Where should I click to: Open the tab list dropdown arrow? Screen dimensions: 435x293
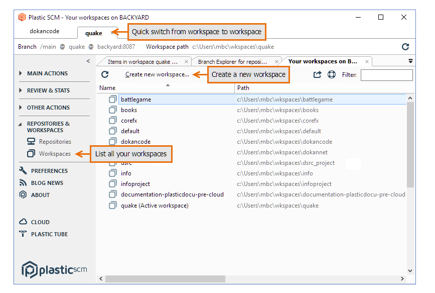[x=410, y=61]
